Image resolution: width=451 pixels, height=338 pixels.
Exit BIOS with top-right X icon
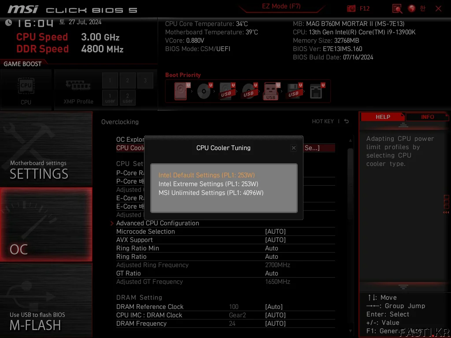[438, 9]
